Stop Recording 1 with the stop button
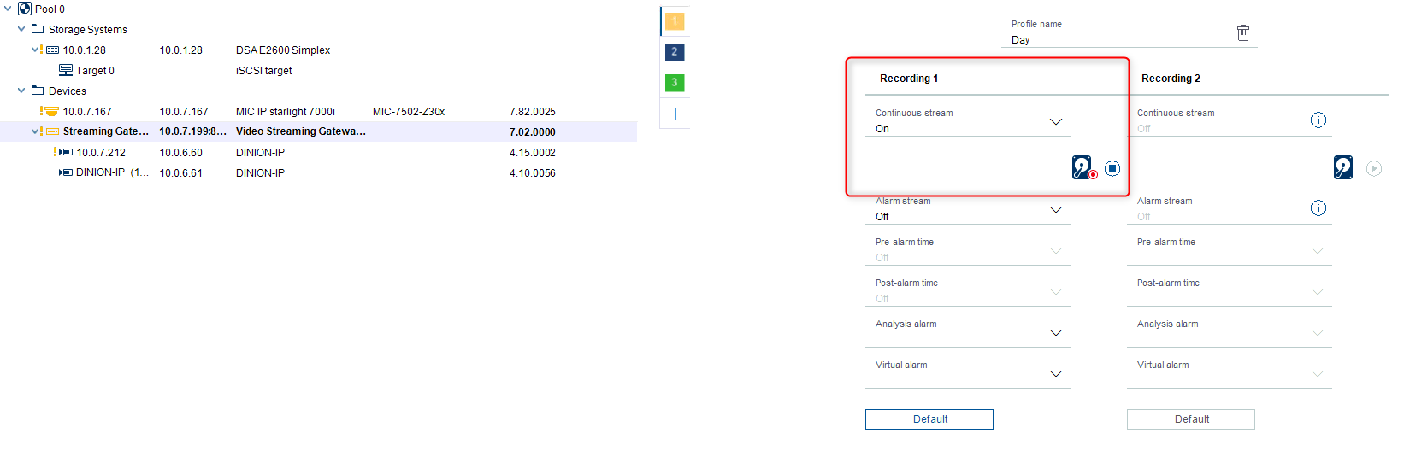This screenshot has width=1404, height=450. [1112, 168]
